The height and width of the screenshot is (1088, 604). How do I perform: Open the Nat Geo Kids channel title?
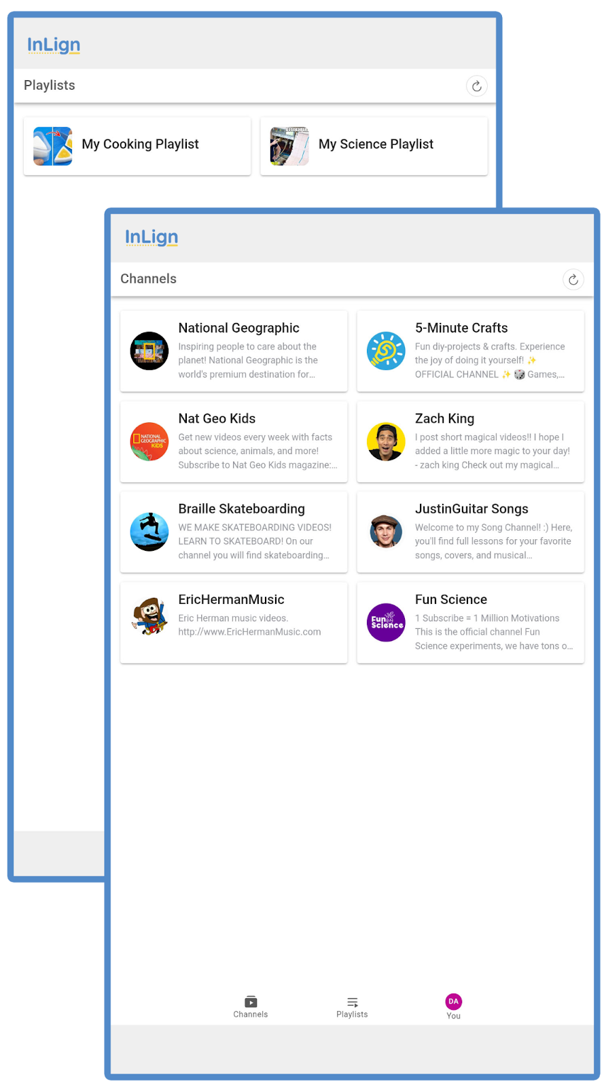217,418
